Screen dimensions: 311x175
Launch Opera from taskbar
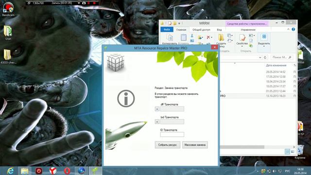point(67,171)
